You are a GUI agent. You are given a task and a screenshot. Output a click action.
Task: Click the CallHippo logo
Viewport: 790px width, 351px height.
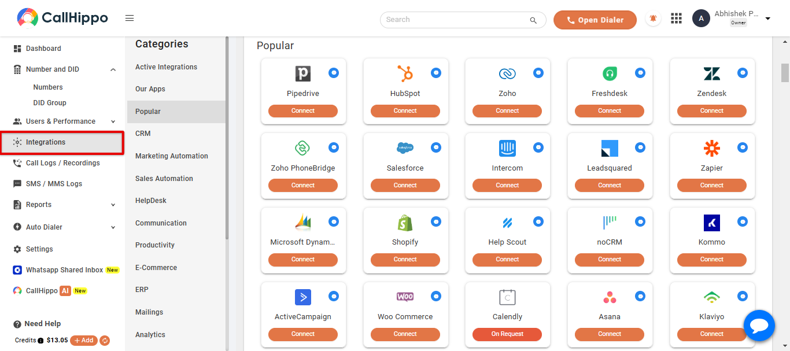tap(62, 18)
